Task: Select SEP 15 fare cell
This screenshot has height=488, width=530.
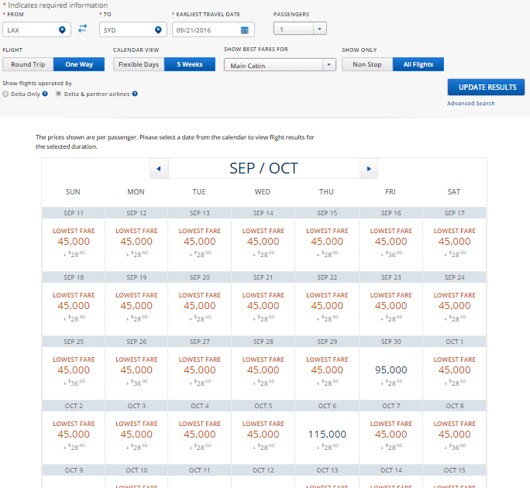Action: tap(327, 244)
